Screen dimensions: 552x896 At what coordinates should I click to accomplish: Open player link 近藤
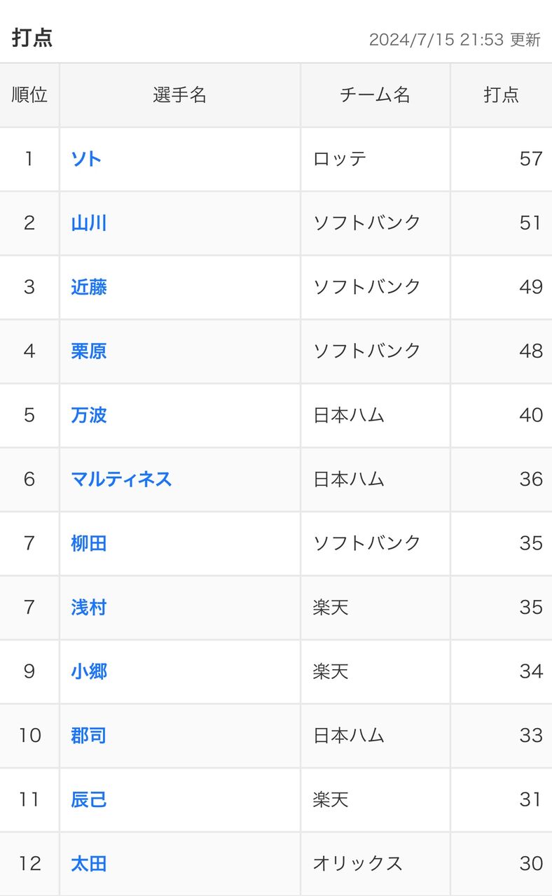89,287
